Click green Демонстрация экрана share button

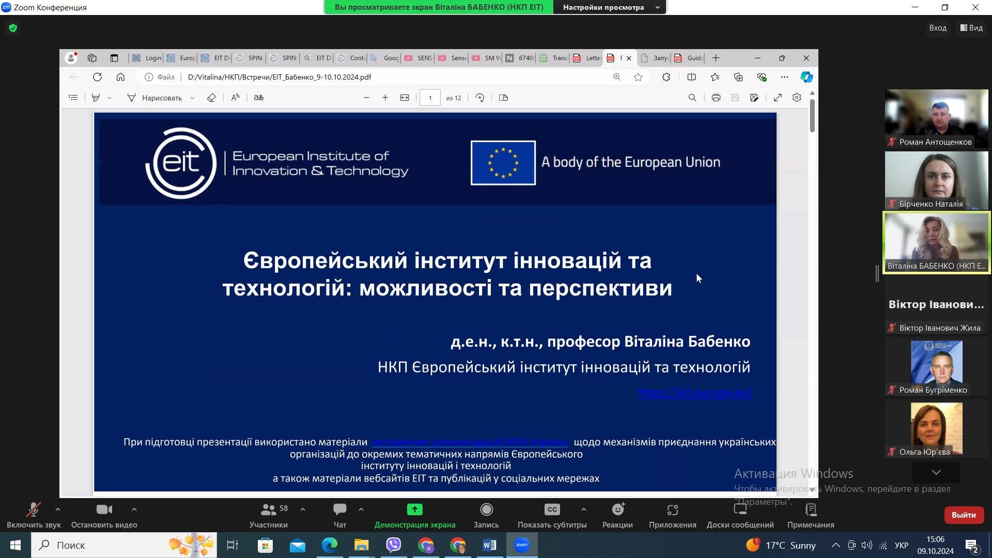click(414, 510)
